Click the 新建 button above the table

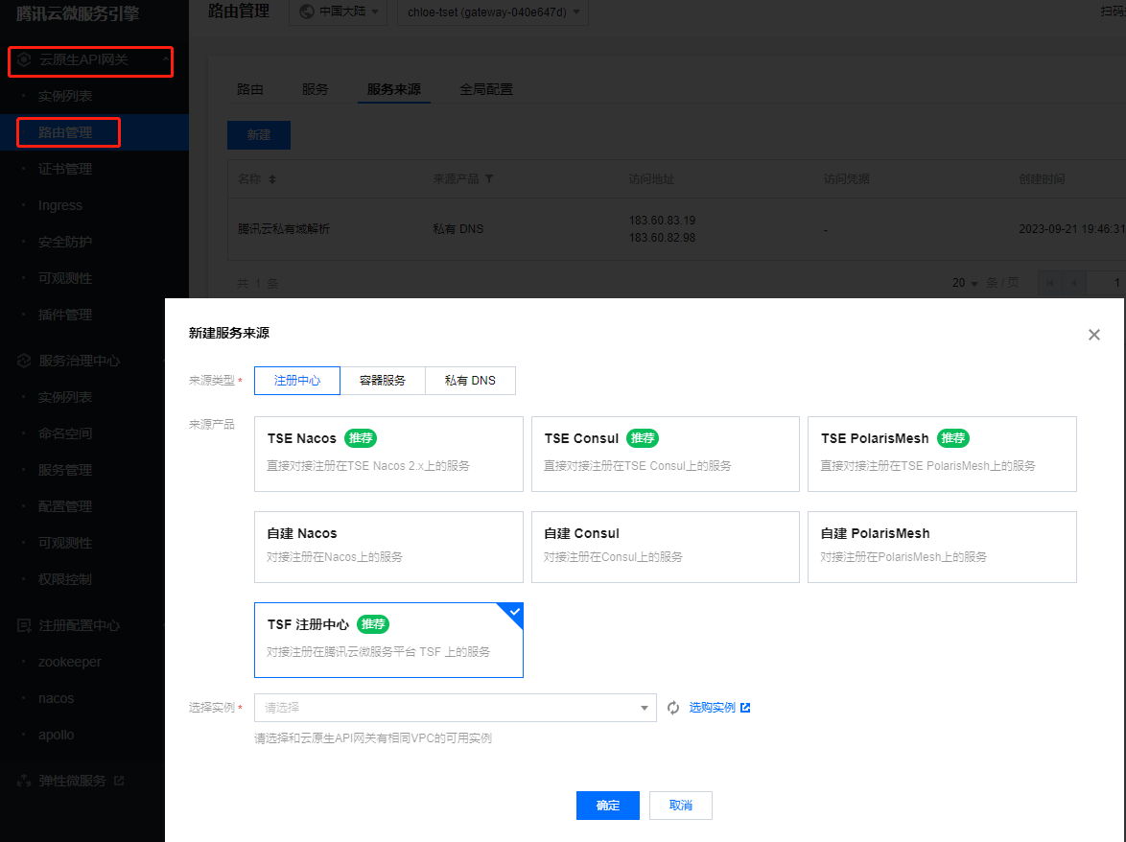tap(259, 135)
